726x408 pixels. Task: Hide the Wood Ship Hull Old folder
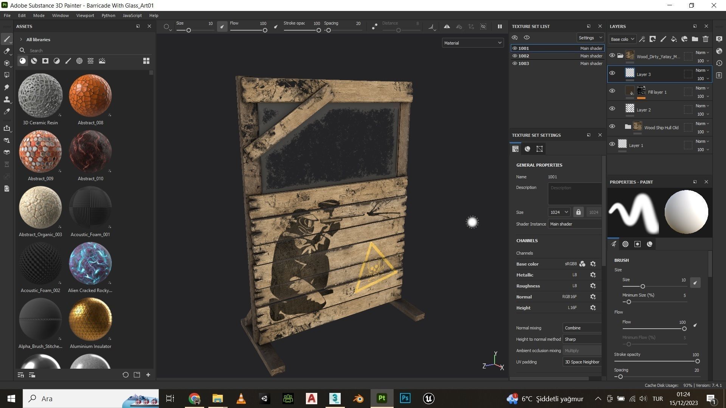point(612,127)
